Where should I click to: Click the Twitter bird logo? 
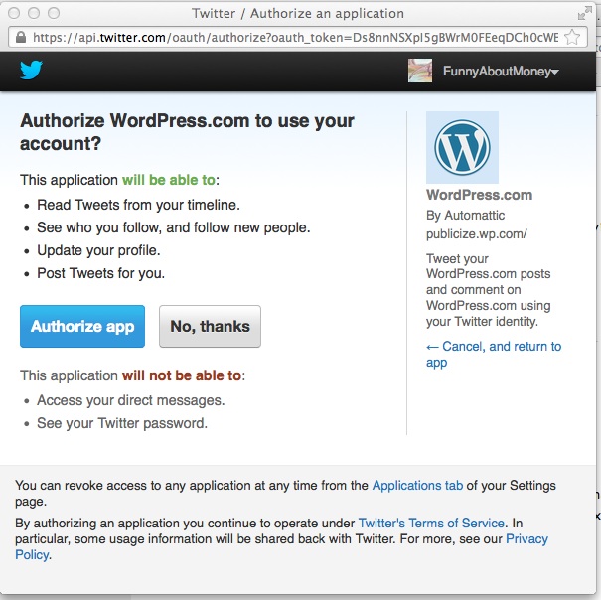(x=31, y=70)
